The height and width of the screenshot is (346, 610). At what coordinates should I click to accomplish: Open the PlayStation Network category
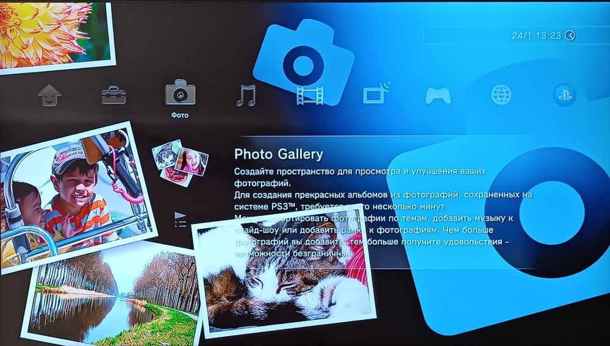[564, 95]
